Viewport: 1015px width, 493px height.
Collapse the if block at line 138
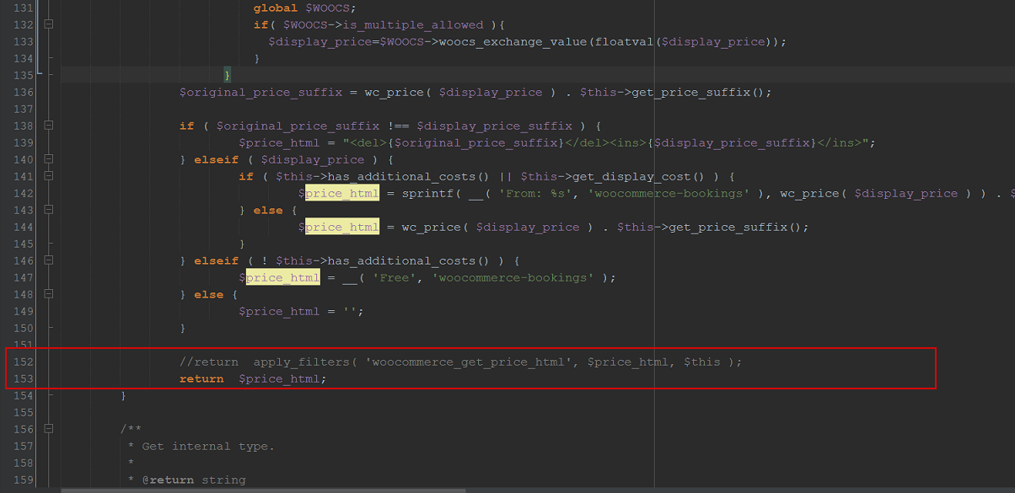[48, 126]
